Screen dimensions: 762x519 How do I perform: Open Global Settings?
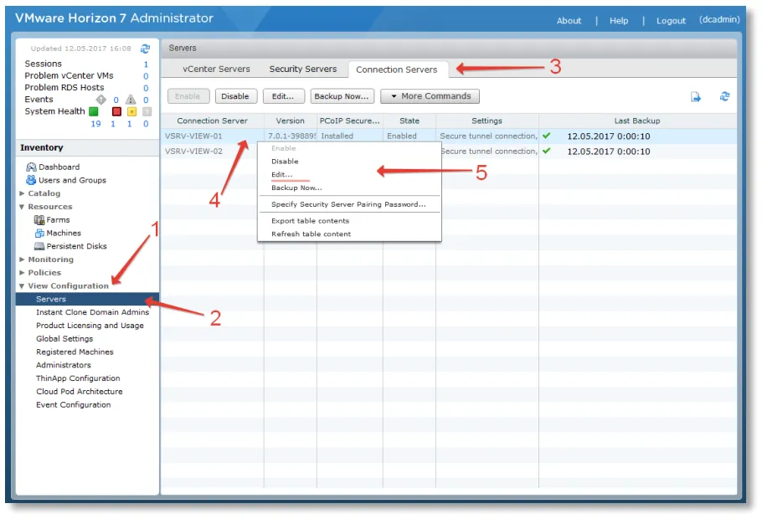pyautogui.click(x=64, y=339)
